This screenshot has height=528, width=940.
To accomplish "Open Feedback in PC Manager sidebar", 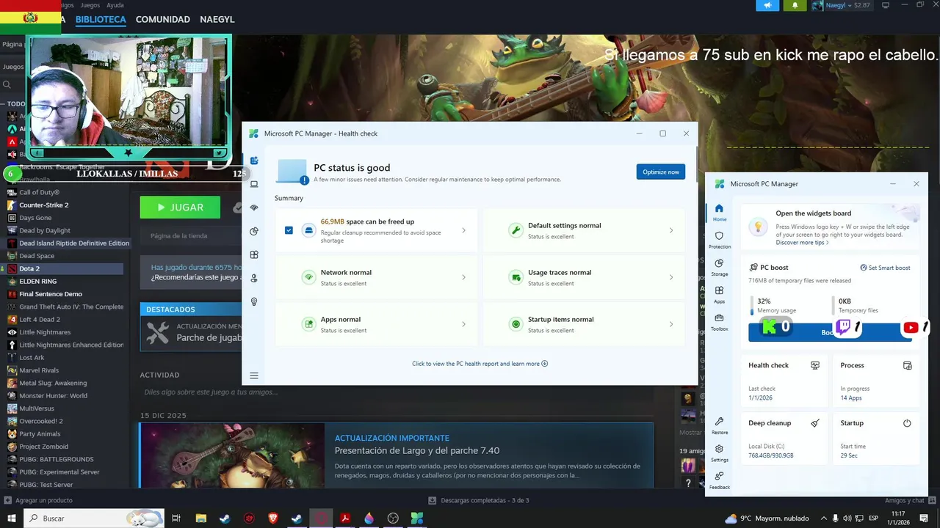I will tap(719, 480).
